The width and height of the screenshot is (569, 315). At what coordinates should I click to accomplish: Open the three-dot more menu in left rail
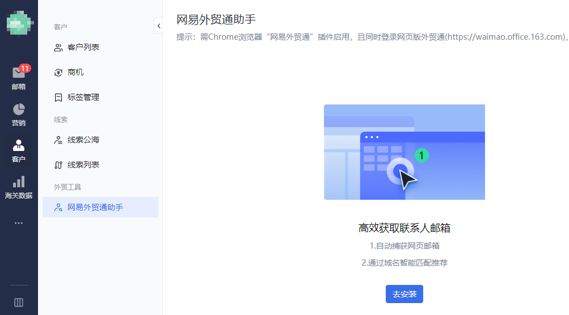(19, 223)
